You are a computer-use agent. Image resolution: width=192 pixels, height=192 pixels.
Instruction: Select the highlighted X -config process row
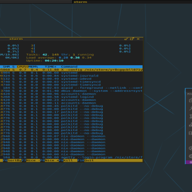point(71,70)
